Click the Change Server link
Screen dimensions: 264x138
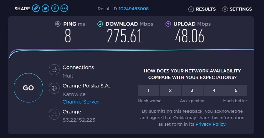tap(81, 102)
